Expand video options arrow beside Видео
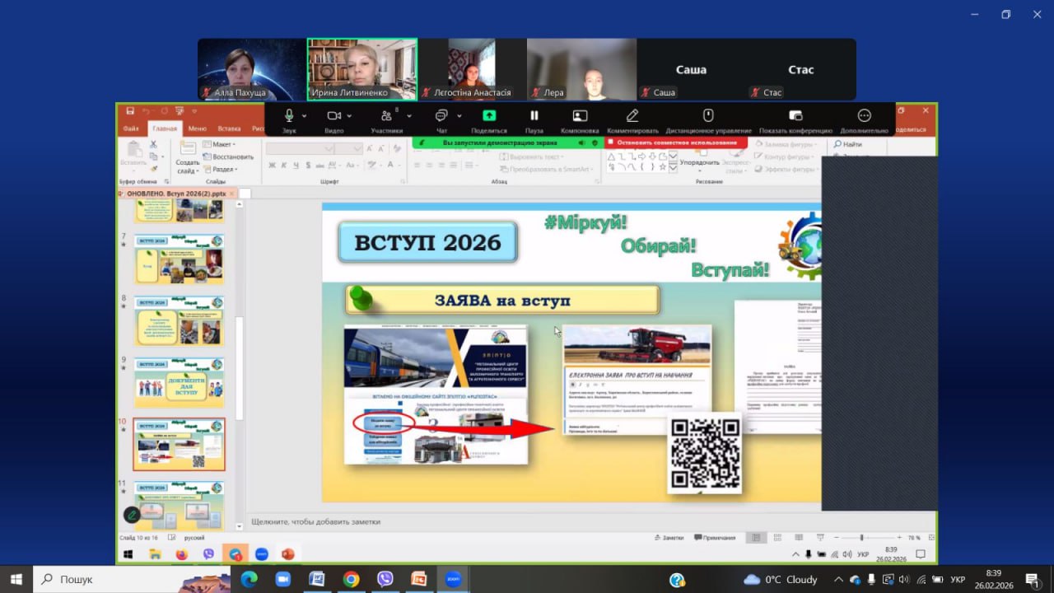 pos(350,116)
